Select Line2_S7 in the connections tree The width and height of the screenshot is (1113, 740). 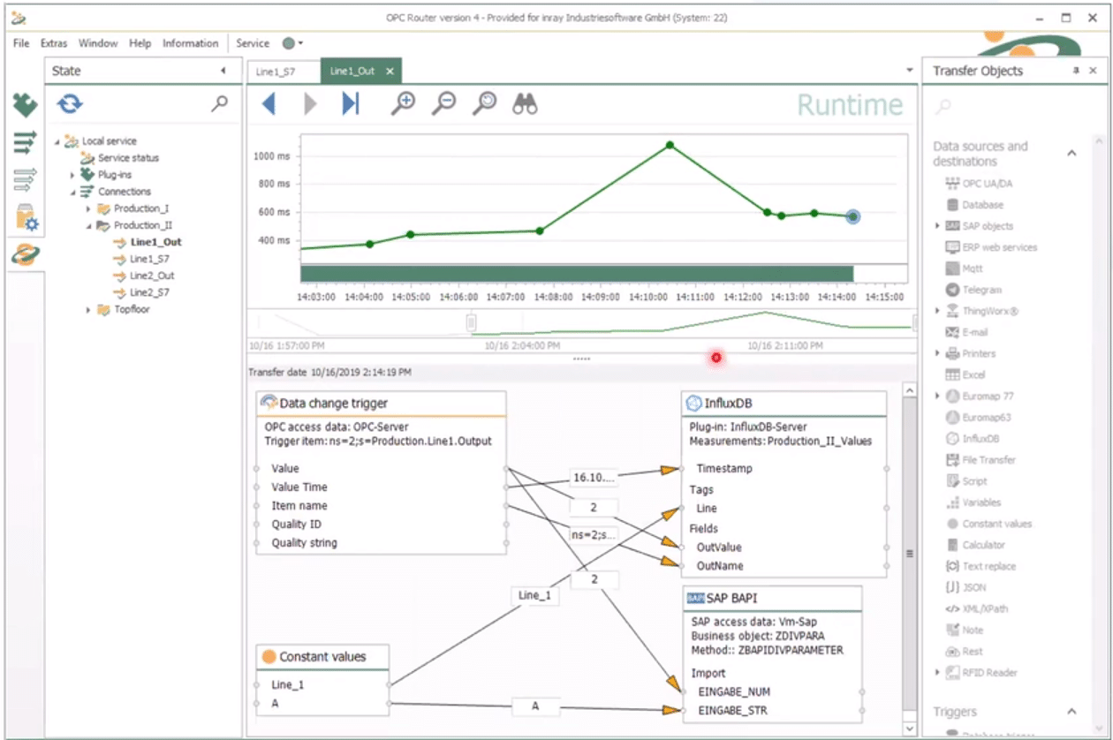148,292
